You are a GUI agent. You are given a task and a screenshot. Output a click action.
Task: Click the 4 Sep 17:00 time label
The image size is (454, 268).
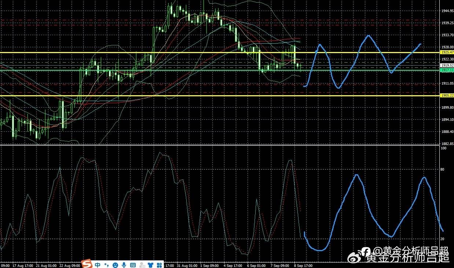[233, 265]
